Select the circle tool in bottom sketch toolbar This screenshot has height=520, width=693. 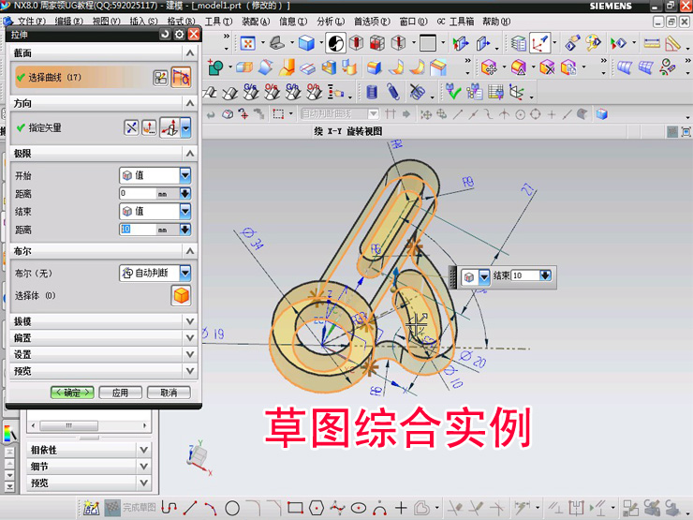click(x=232, y=508)
